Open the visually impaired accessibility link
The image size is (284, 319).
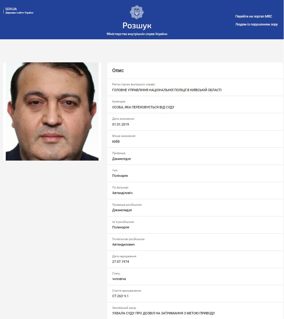click(x=256, y=24)
